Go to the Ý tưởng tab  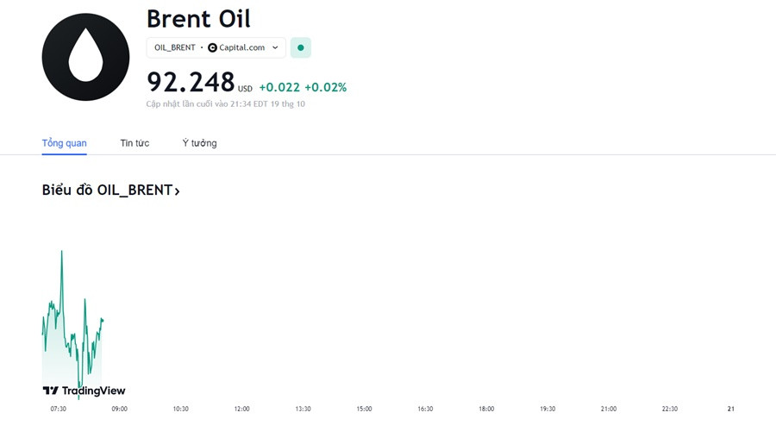click(199, 143)
